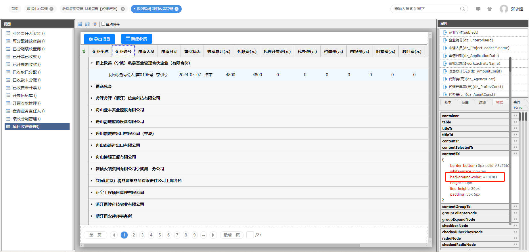Viewport: 529px width, 252px height.
Task: Click the eye preview icon
Action: 95,24
